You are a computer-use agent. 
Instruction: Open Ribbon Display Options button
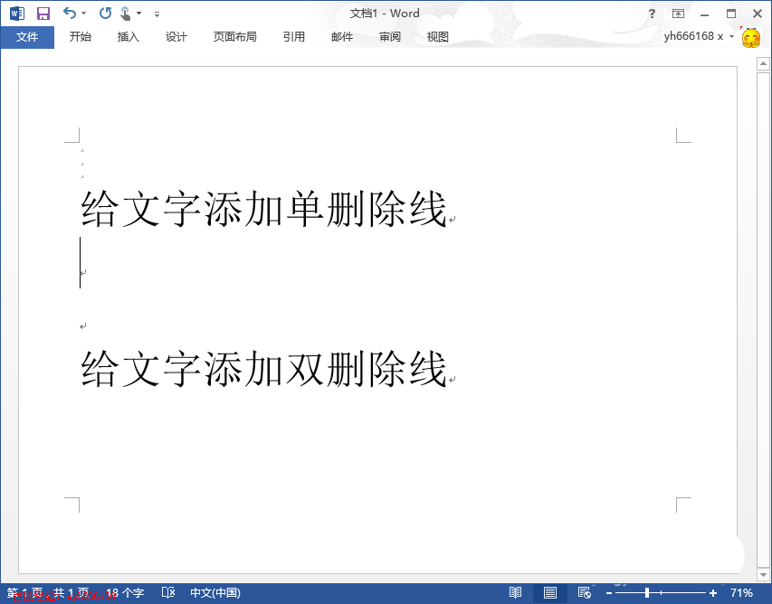click(x=678, y=14)
